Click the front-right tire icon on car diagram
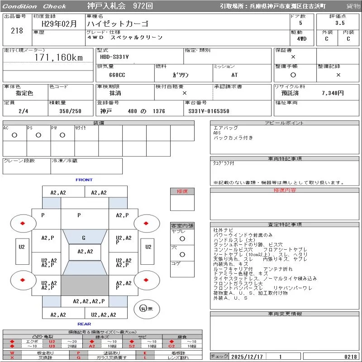 tap(147, 223)
